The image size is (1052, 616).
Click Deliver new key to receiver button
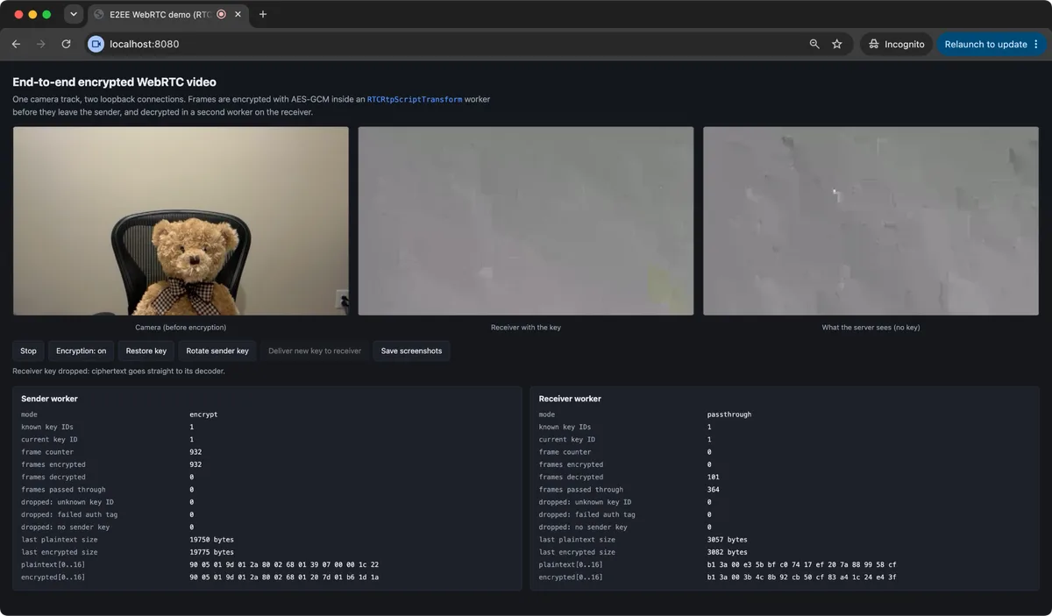[x=315, y=350]
